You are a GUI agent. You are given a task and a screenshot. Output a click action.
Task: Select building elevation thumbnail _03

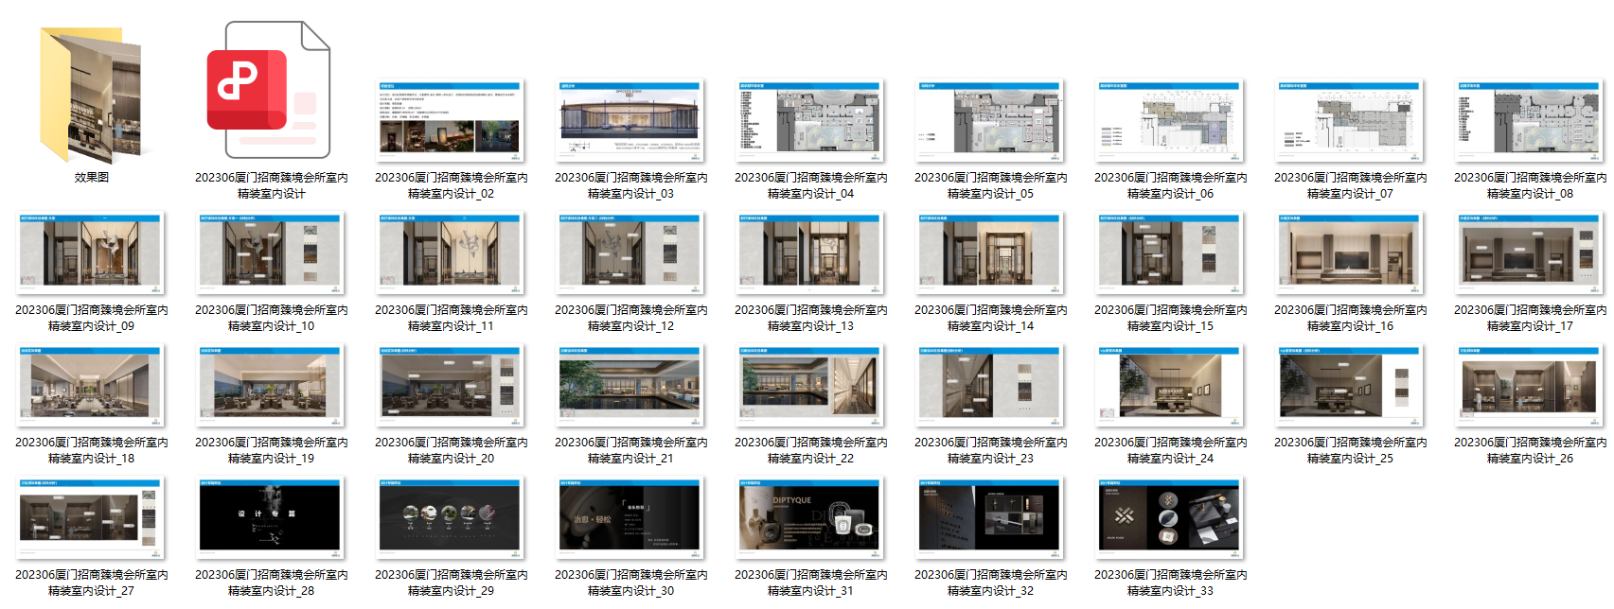[x=630, y=120]
